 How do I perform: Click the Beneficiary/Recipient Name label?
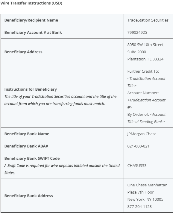31,20
